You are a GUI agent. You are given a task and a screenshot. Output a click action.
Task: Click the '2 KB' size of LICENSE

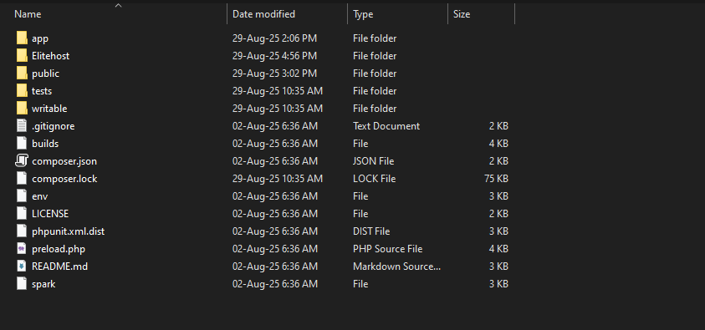point(498,214)
